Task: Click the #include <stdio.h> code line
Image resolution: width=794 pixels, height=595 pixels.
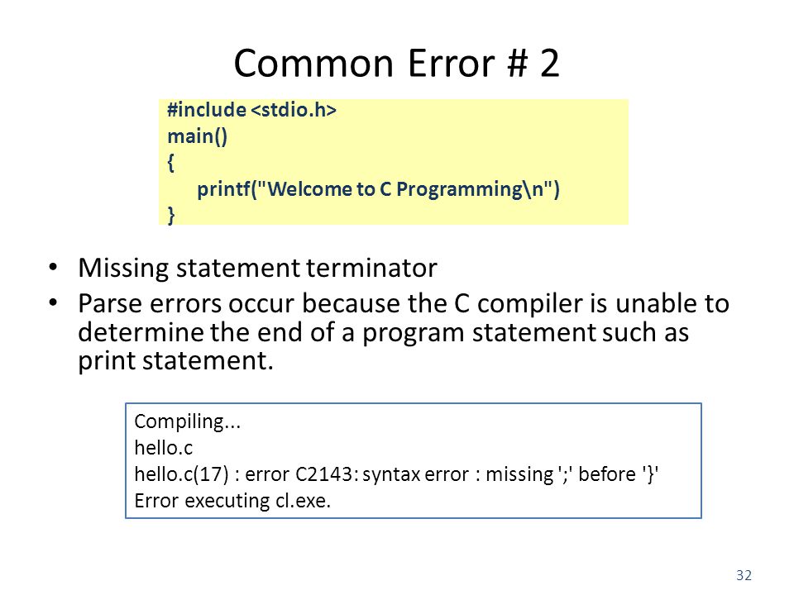Action: click(x=251, y=110)
